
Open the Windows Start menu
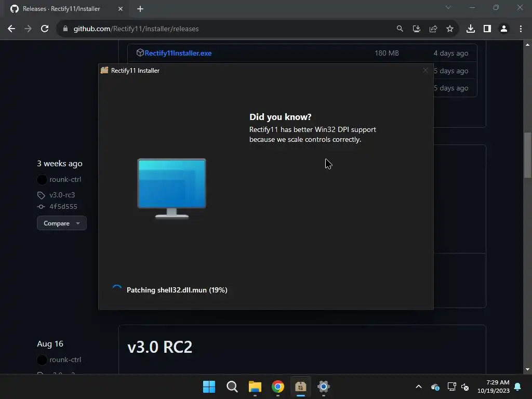click(209, 387)
